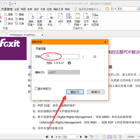Click the blue info icon beside example
Image resolution: width=140 pixels, height=140 pixels.
(69, 63)
